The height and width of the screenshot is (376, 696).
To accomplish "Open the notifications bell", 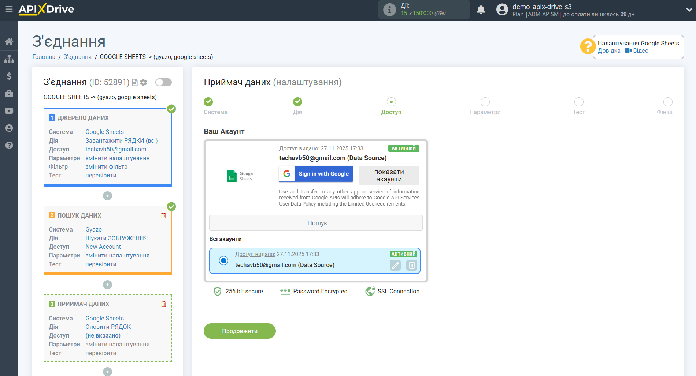I will click(x=481, y=10).
